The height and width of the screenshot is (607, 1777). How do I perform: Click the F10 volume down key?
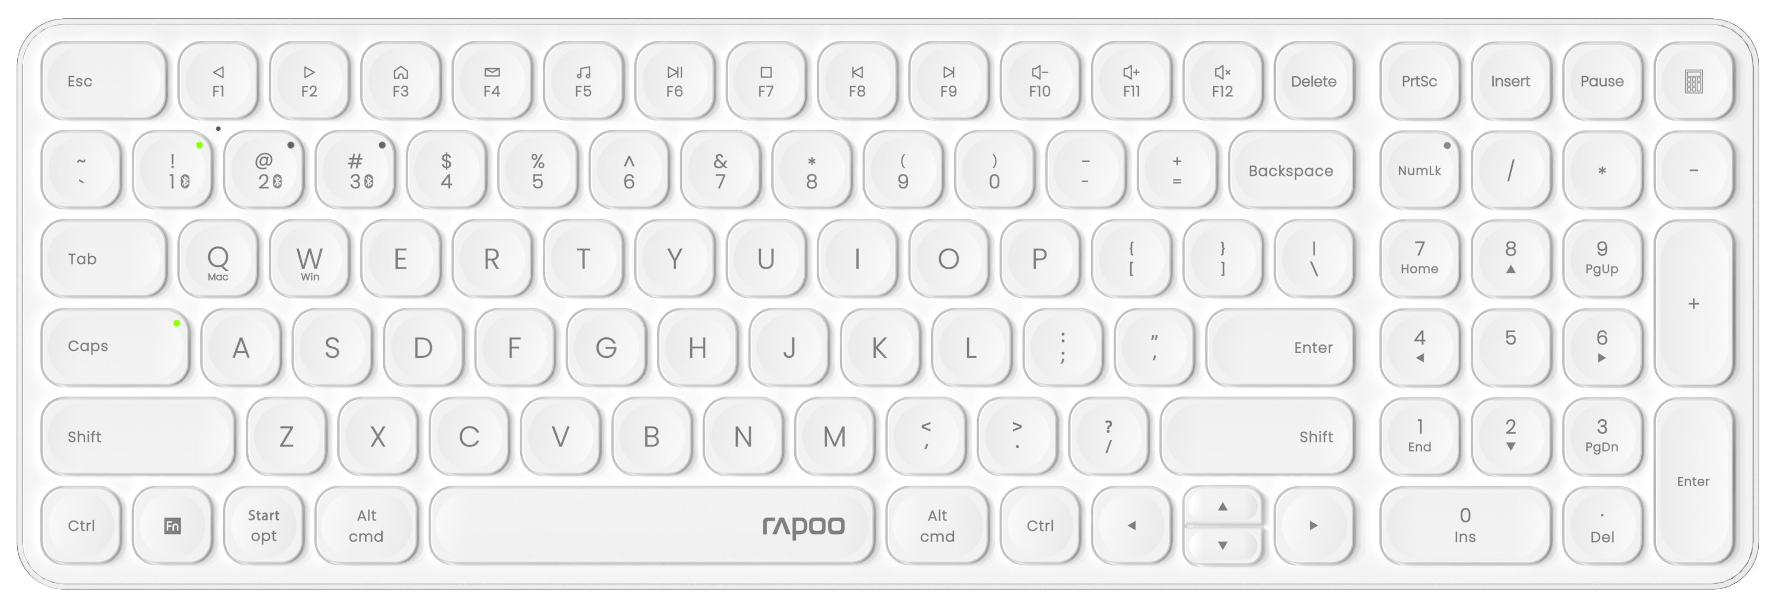click(1040, 81)
